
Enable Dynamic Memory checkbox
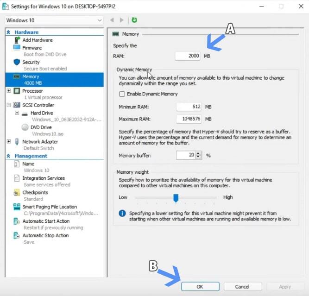(122, 94)
